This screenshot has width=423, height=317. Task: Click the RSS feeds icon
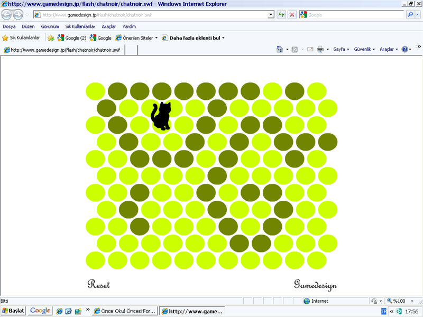[295, 49]
